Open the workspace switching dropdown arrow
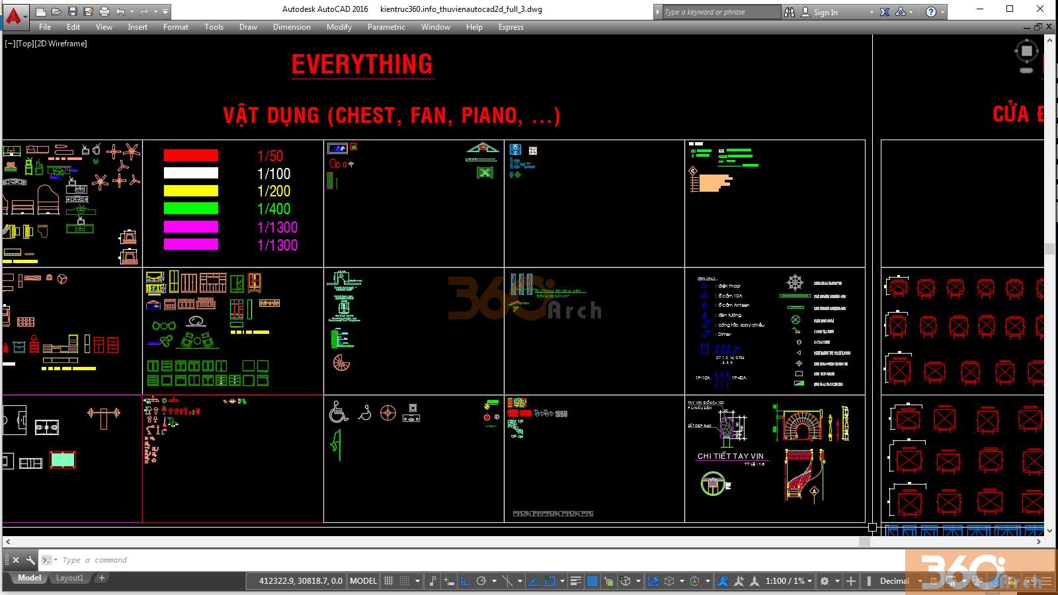Image resolution: width=1058 pixels, height=595 pixels. [837, 581]
